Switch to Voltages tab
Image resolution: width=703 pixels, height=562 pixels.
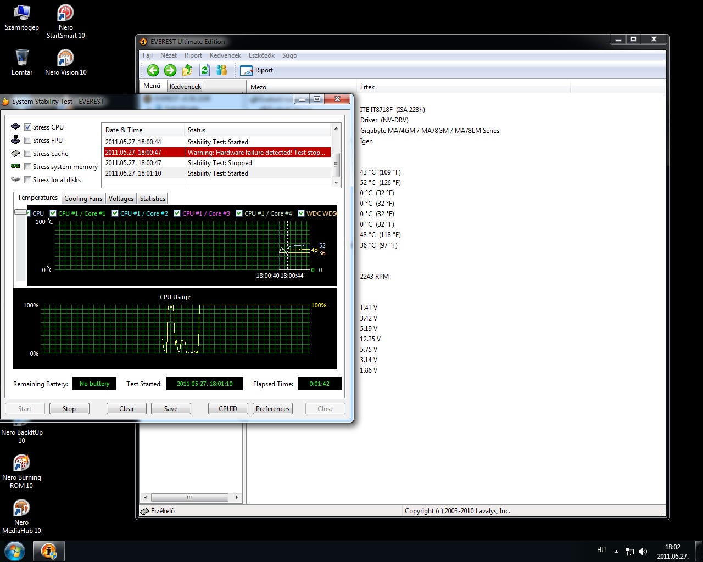(x=121, y=199)
